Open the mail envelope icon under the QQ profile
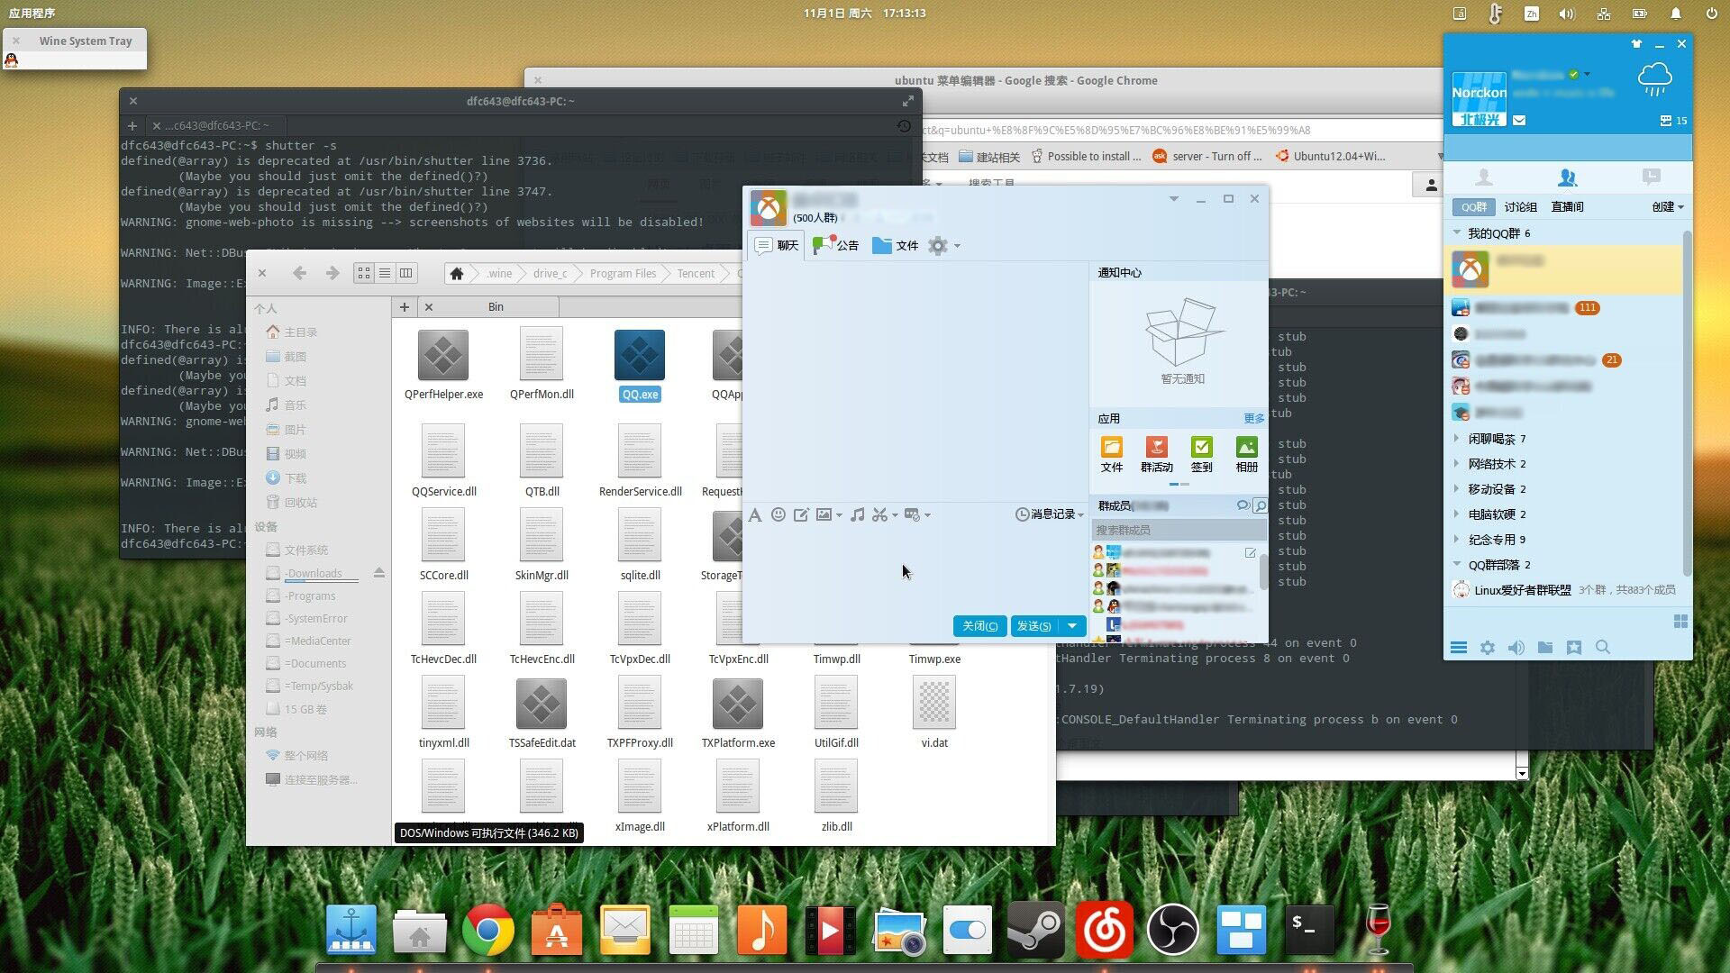 (1519, 120)
